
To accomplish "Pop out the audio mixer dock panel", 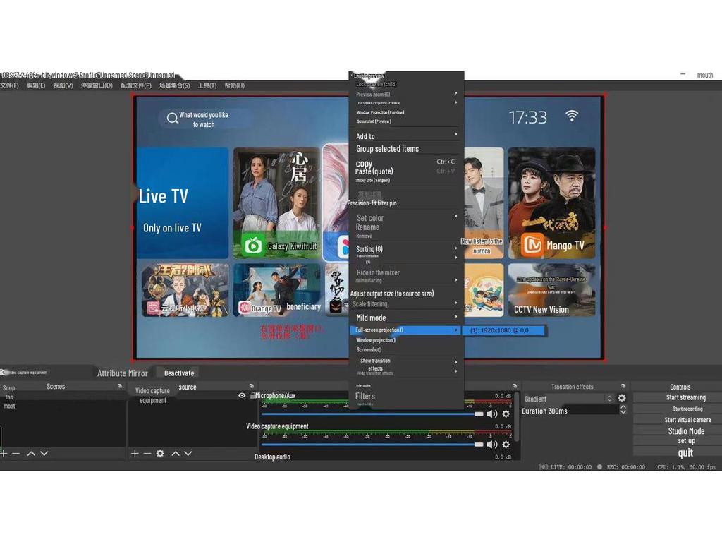I will (x=515, y=386).
